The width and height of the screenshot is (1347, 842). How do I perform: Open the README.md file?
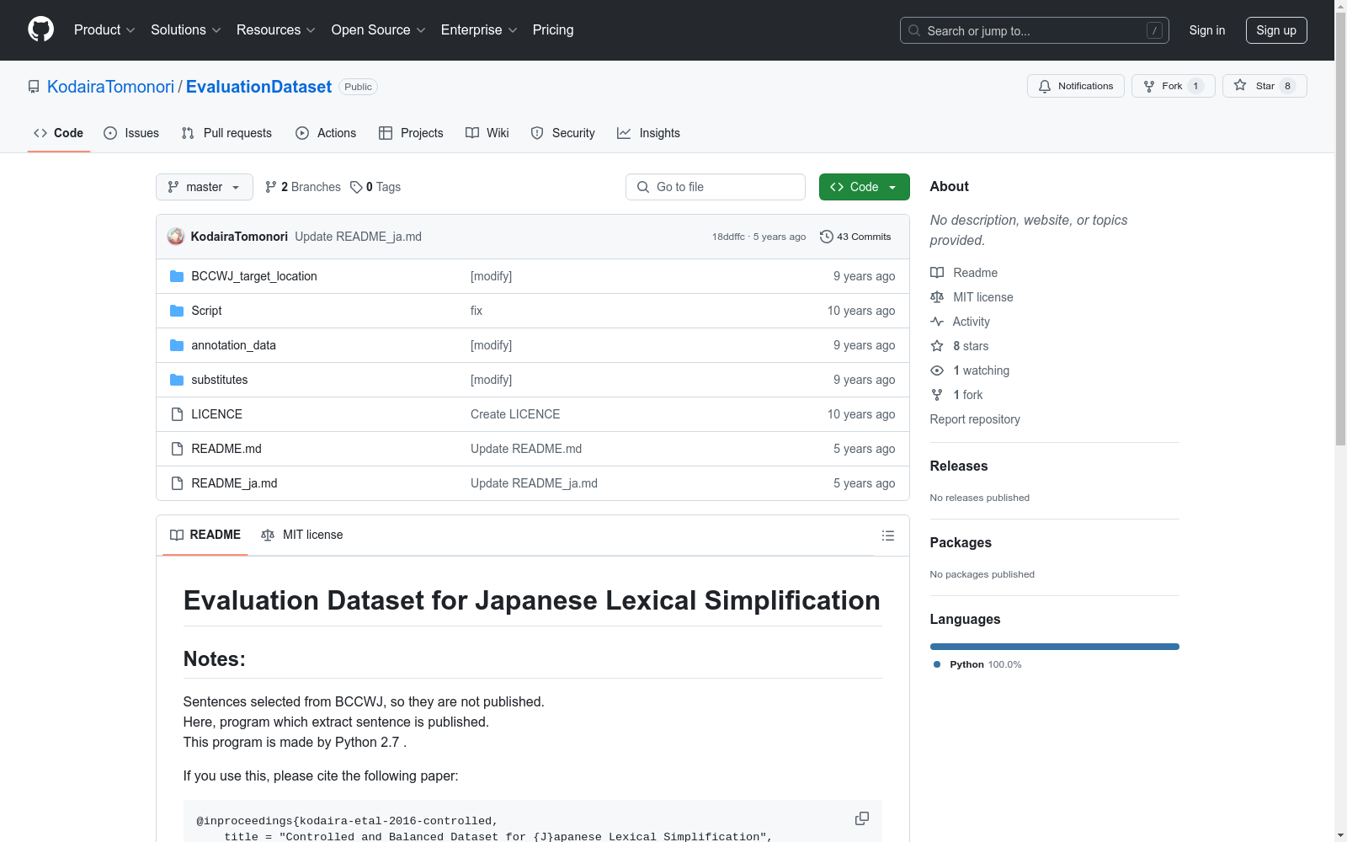[226, 449]
